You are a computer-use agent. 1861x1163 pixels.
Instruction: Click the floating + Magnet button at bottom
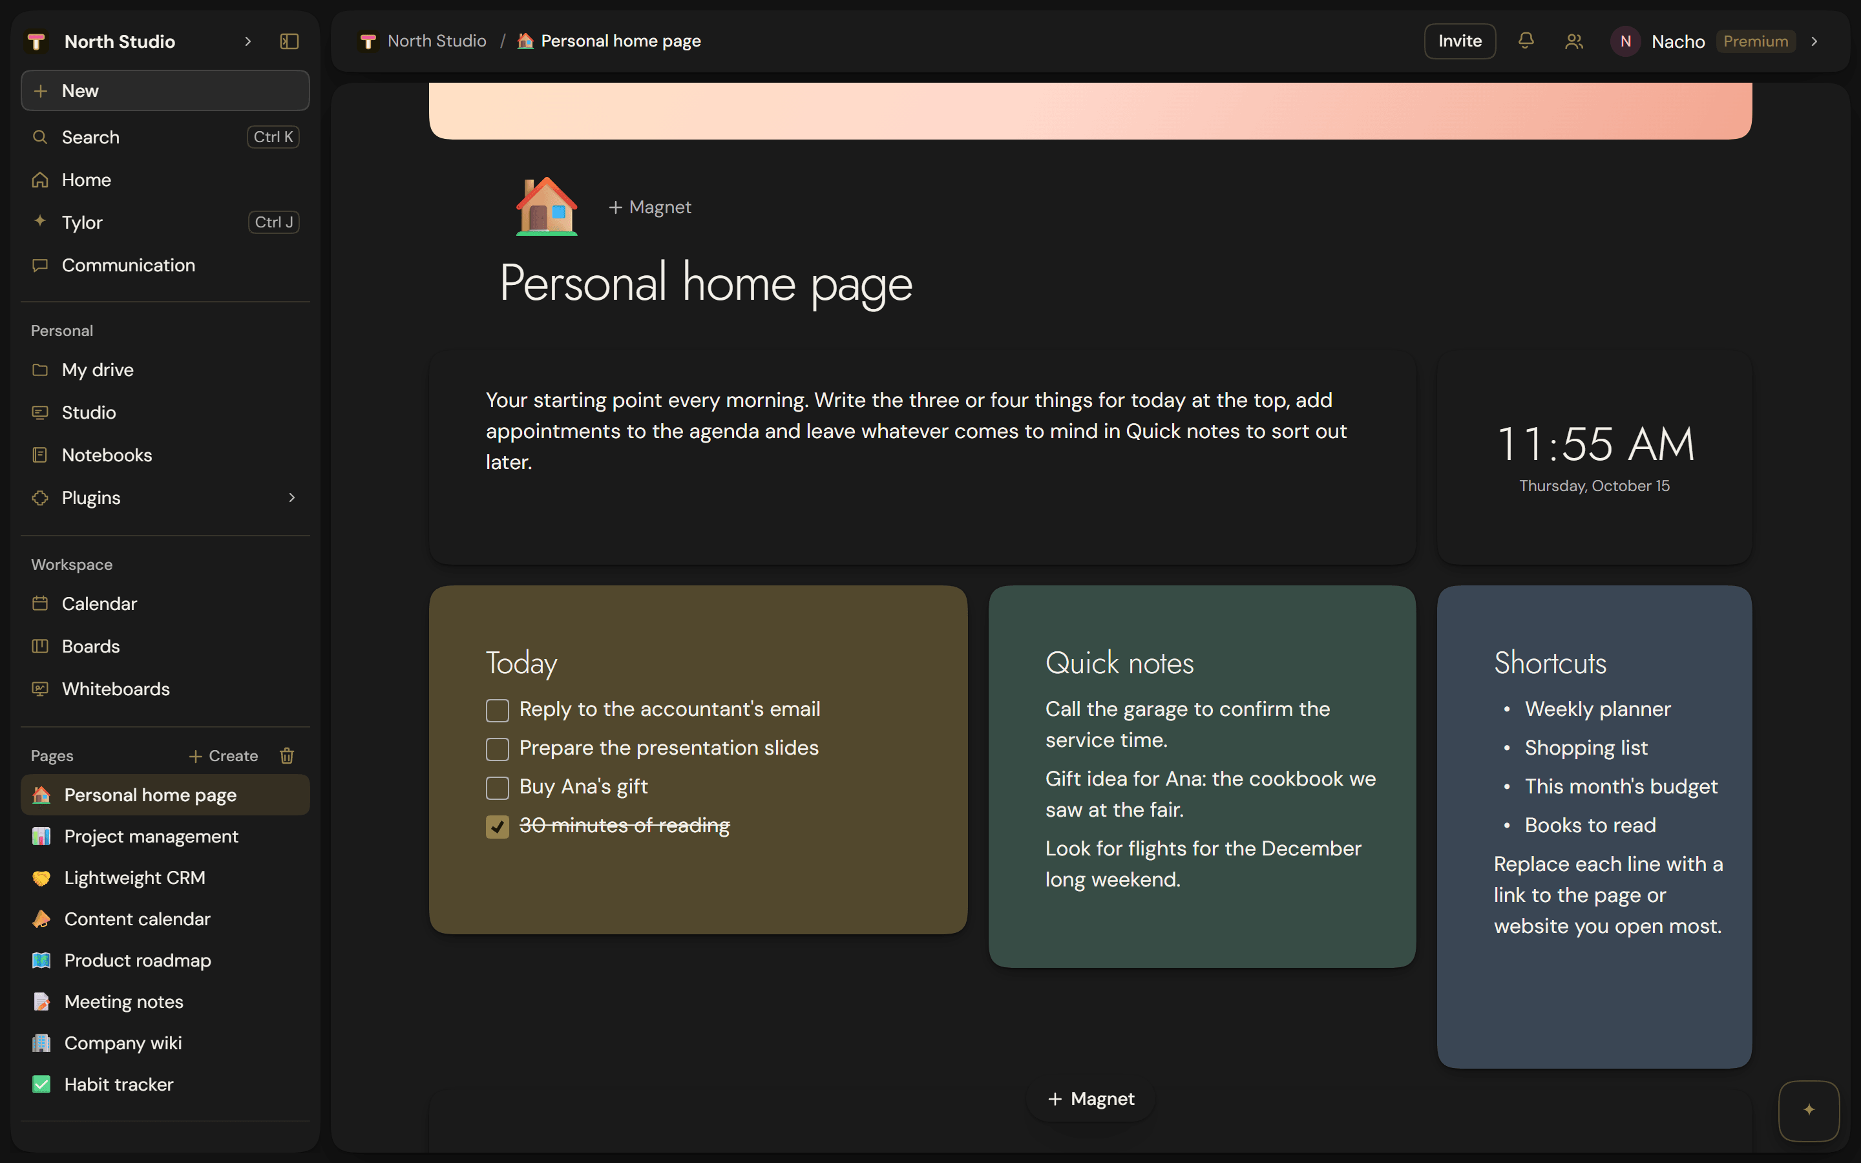click(1091, 1098)
